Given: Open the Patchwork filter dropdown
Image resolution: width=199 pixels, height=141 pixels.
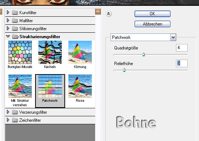Looking at the screenshot, I should (x=173, y=37).
